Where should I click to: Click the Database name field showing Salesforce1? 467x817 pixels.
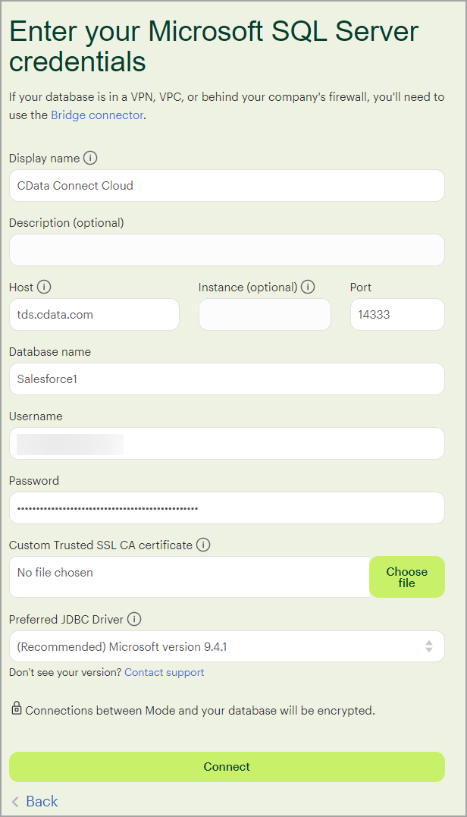coord(227,378)
